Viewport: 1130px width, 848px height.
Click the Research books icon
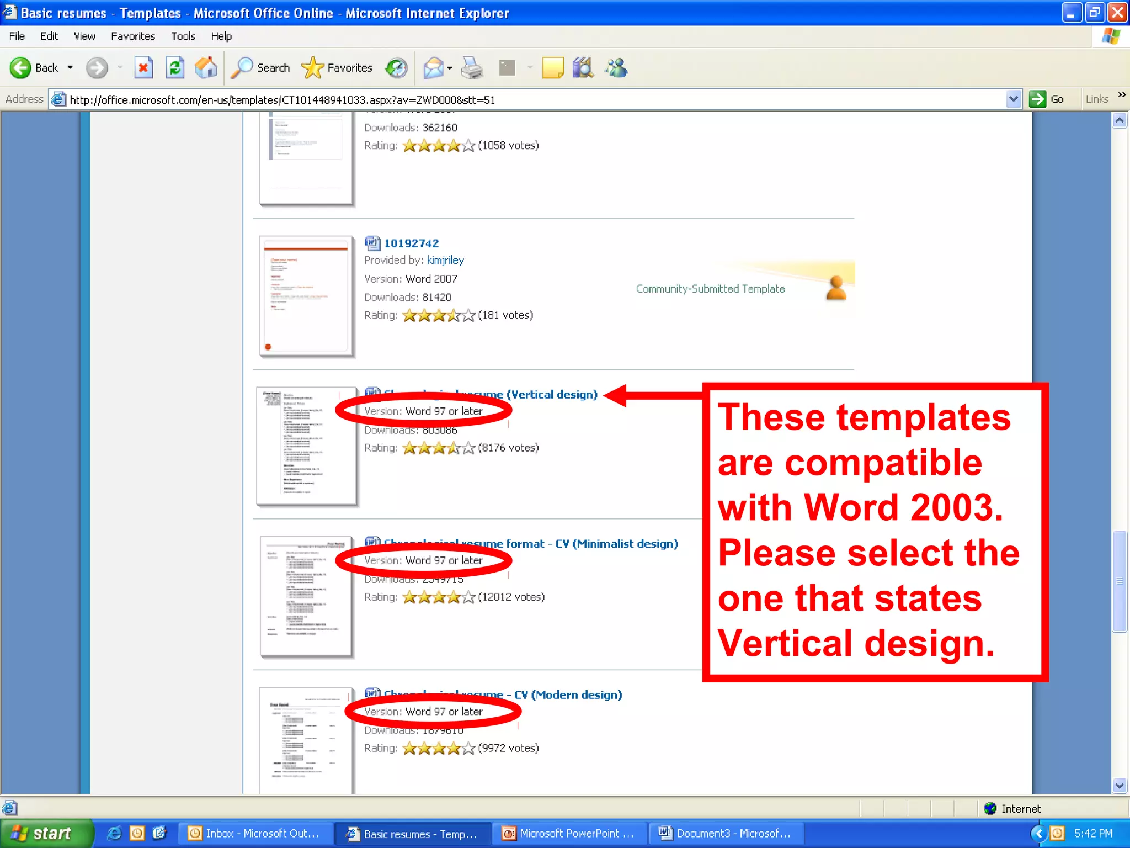[x=583, y=68]
